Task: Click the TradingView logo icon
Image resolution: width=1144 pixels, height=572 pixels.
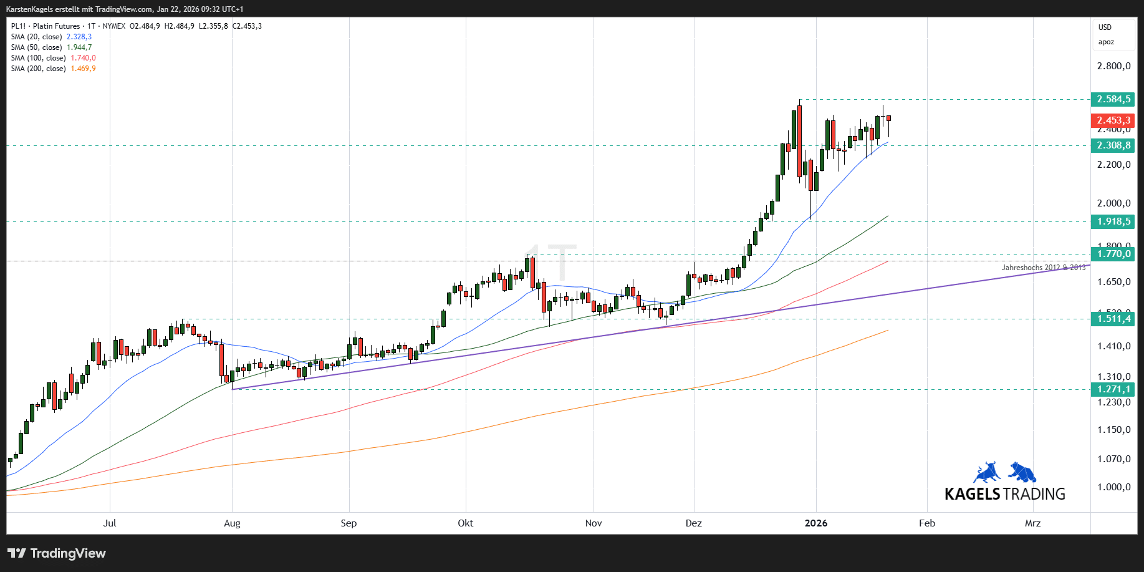Action: [17, 553]
